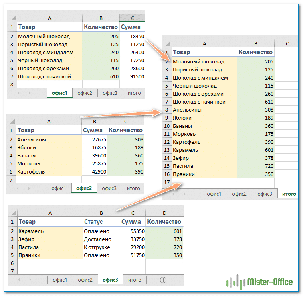The height and width of the screenshot is (296, 303).
Task: Click previous-sheet arrow in the active офис1 panel
Action: [x=18, y=93]
